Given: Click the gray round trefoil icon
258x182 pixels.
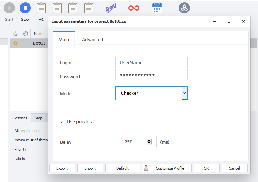Looking at the screenshot, I should coord(184,8).
